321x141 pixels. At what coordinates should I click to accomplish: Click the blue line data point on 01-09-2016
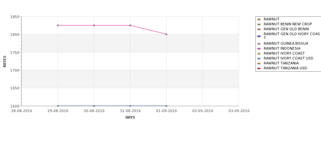point(166,106)
